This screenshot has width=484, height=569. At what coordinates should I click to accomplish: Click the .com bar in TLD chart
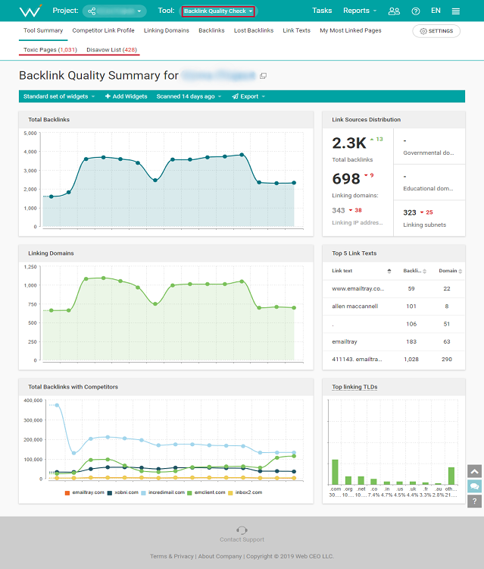pos(335,472)
